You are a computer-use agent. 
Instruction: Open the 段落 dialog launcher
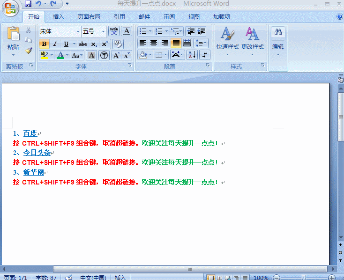208,65
